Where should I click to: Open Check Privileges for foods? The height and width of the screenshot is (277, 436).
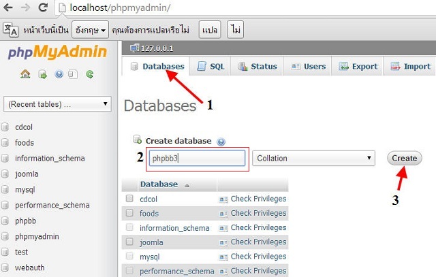point(258,213)
